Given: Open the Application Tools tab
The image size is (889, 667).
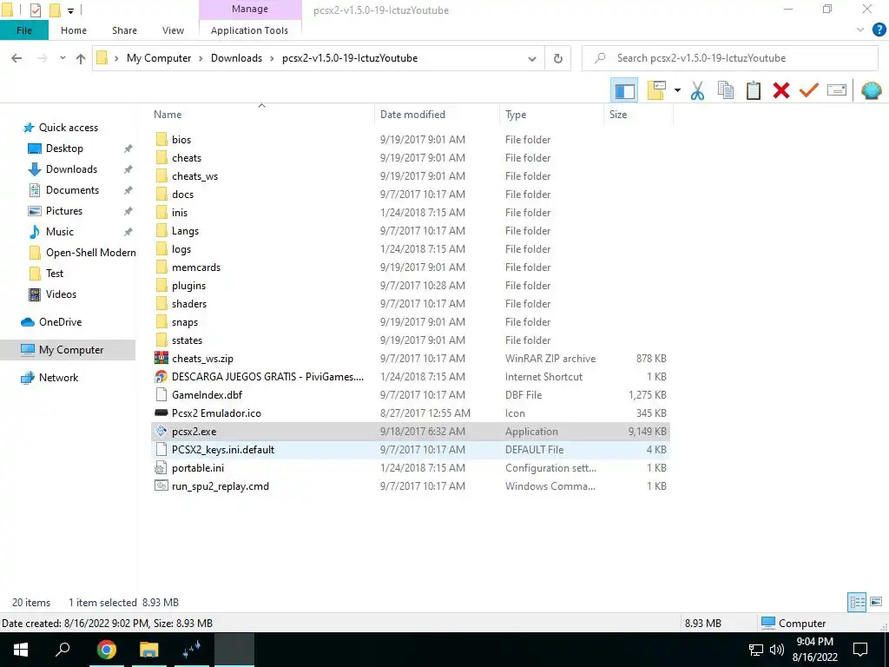Looking at the screenshot, I should pos(249,30).
